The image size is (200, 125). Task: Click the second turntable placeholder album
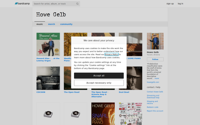pyautogui.click(x=76, y=114)
